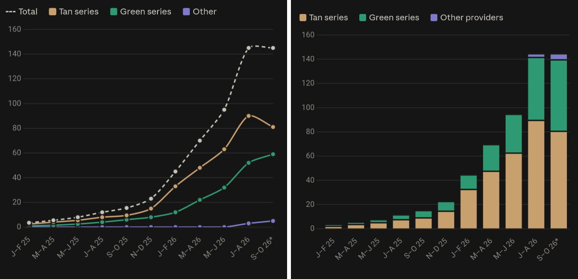Click the Tan line's J–F 26 data point
Image resolution: width=578 pixels, height=279 pixels.
(175, 186)
